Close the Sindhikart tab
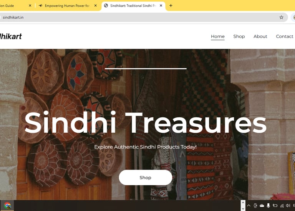 (x=161, y=6)
